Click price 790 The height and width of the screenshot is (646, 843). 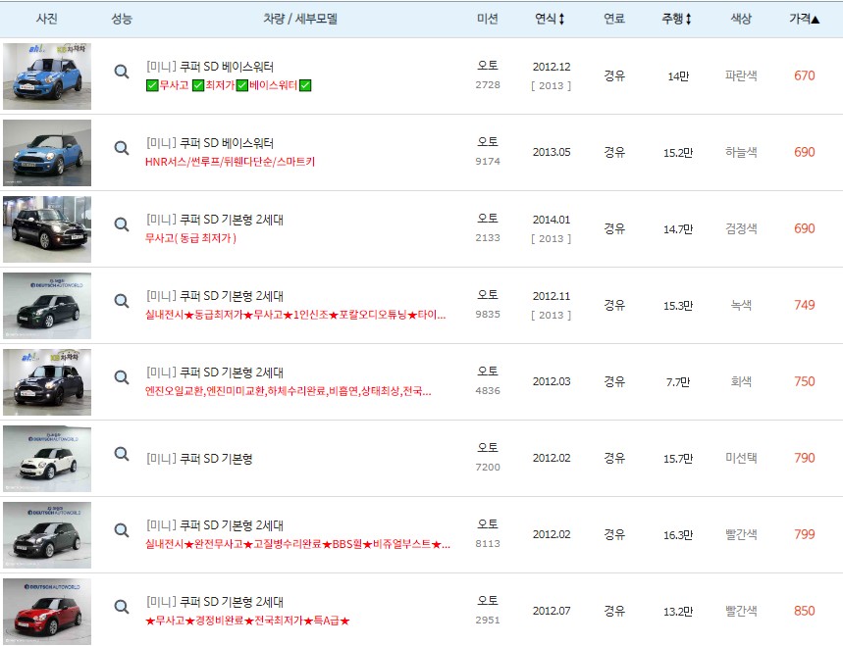(805, 458)
